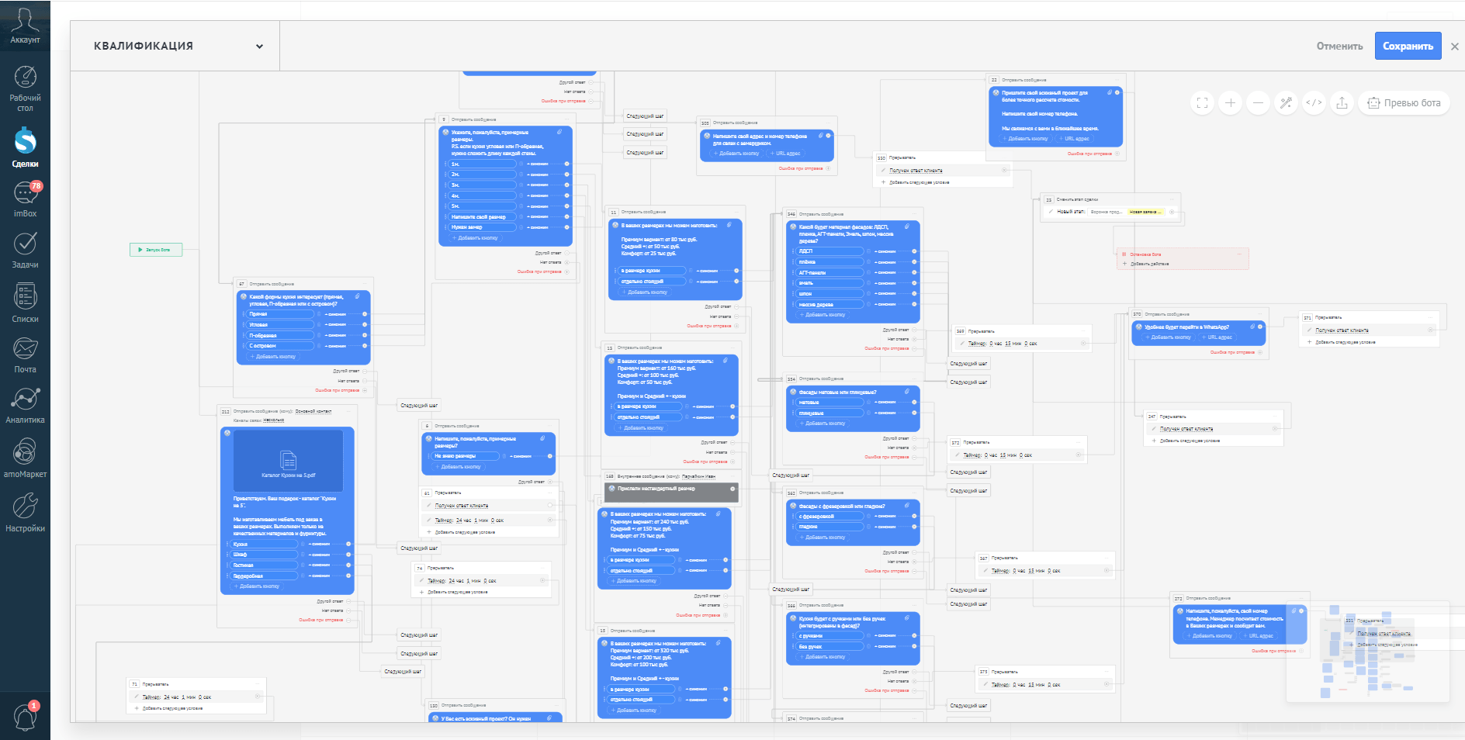Open the Каналы связи 'Несколько' selector
Image resolution: width=1465 pixels, height=740 pixels.
click(273, 420)
